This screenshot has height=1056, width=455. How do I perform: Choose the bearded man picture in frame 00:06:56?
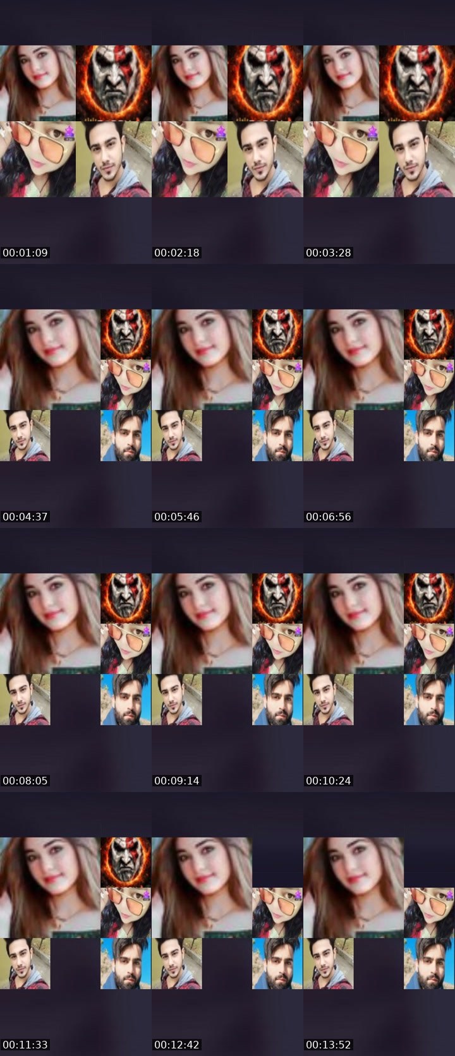(430, 435)
